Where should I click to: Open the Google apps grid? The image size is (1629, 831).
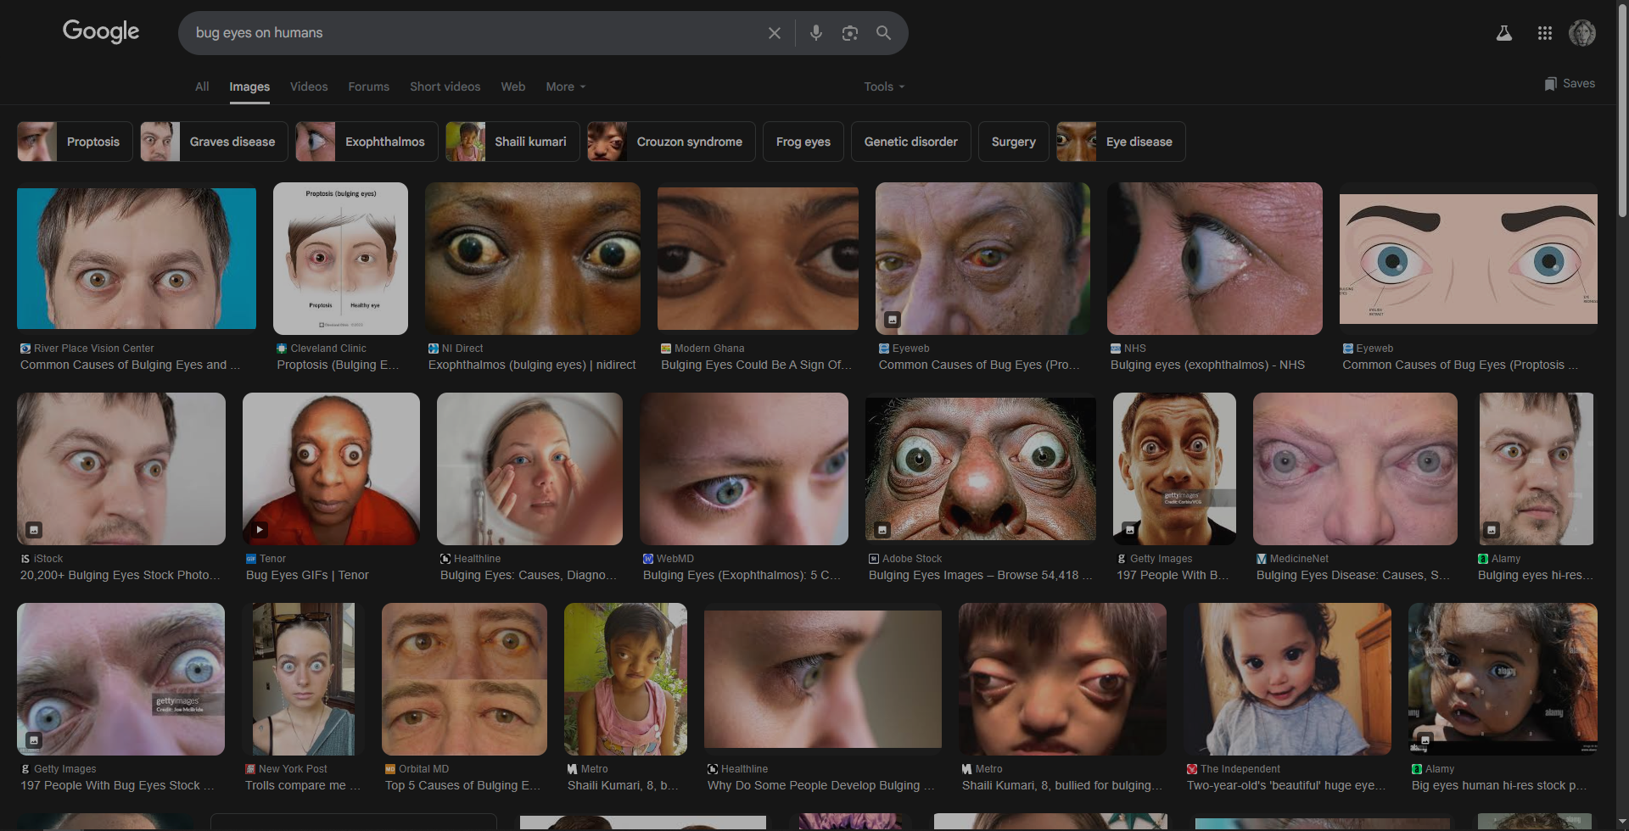coord(1544,33)
